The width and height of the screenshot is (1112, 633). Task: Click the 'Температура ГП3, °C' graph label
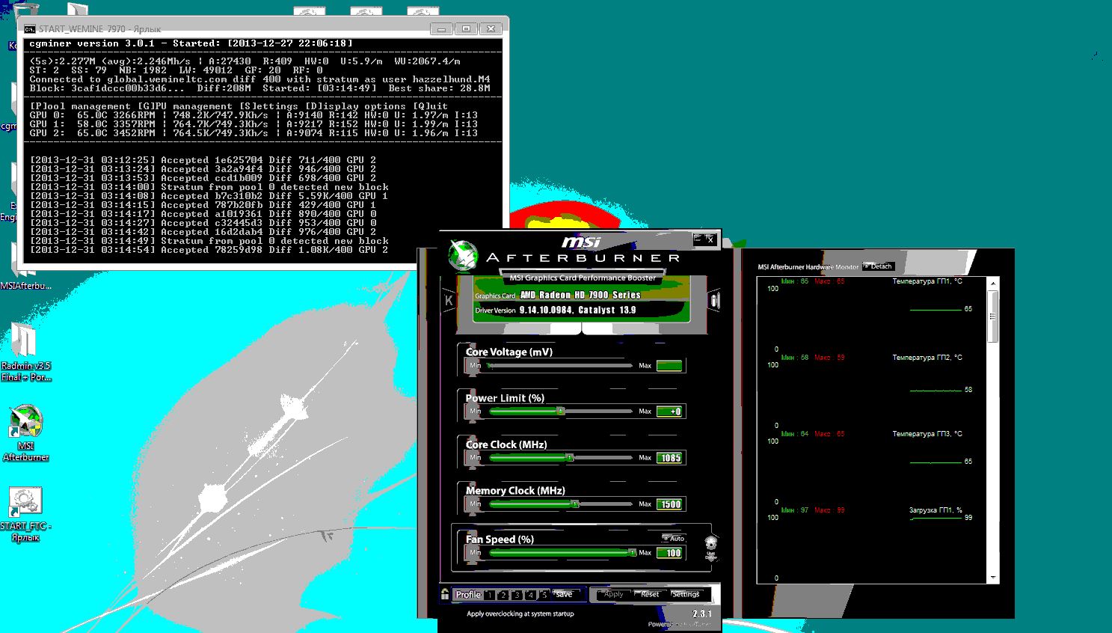coord(927,434)
